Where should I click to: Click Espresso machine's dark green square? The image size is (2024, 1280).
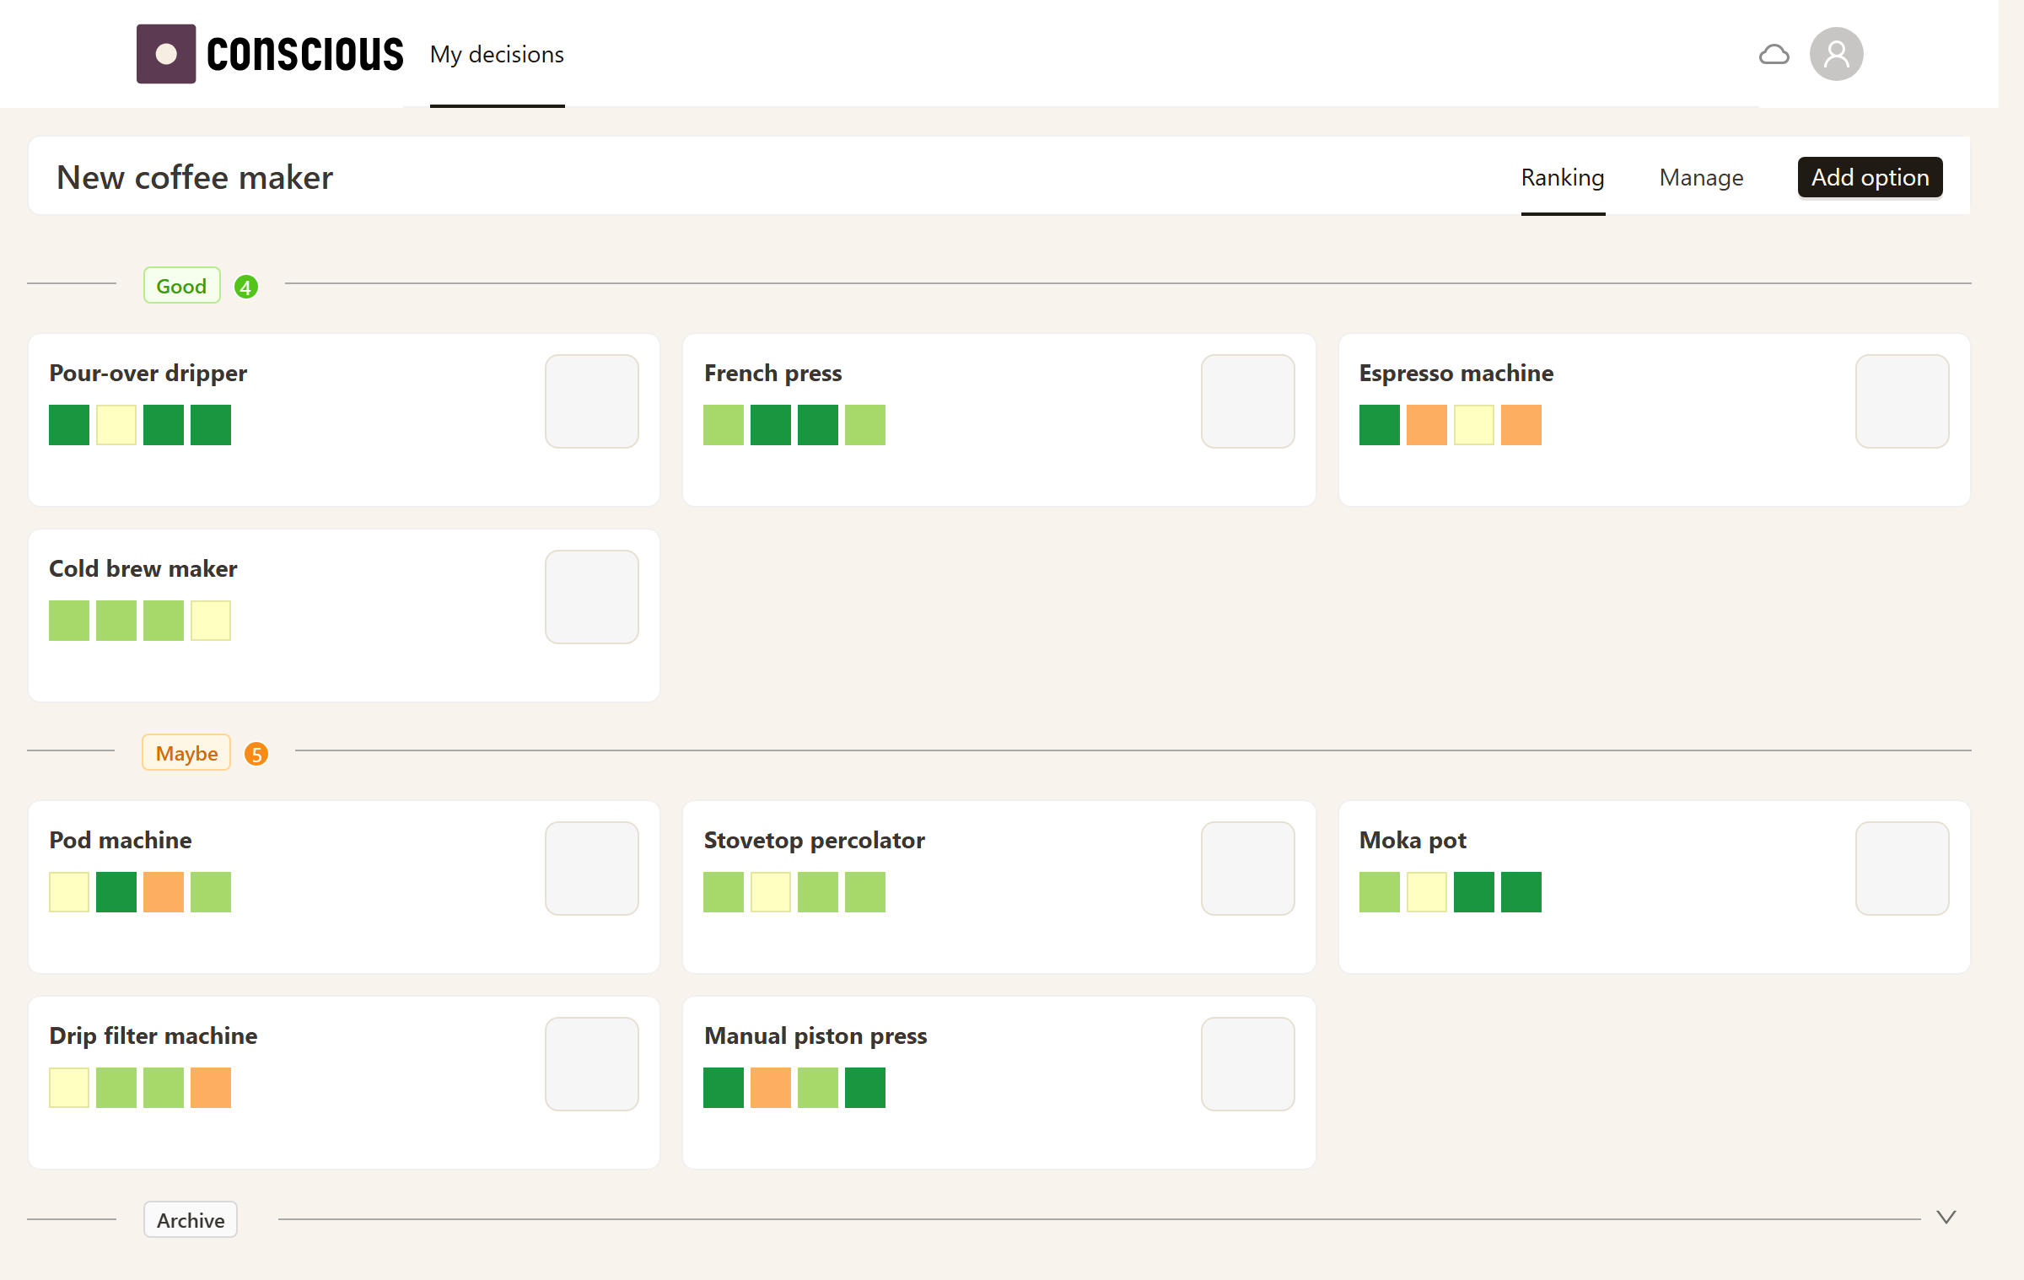pos(1380,425)
